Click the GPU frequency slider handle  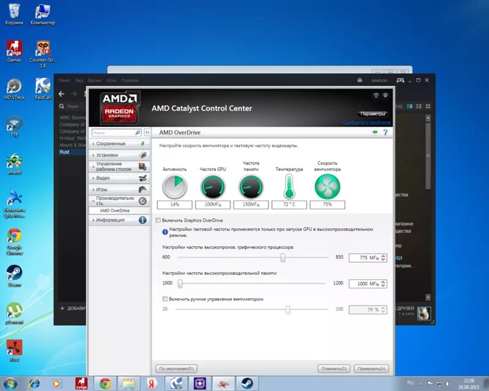coord(282,258)
